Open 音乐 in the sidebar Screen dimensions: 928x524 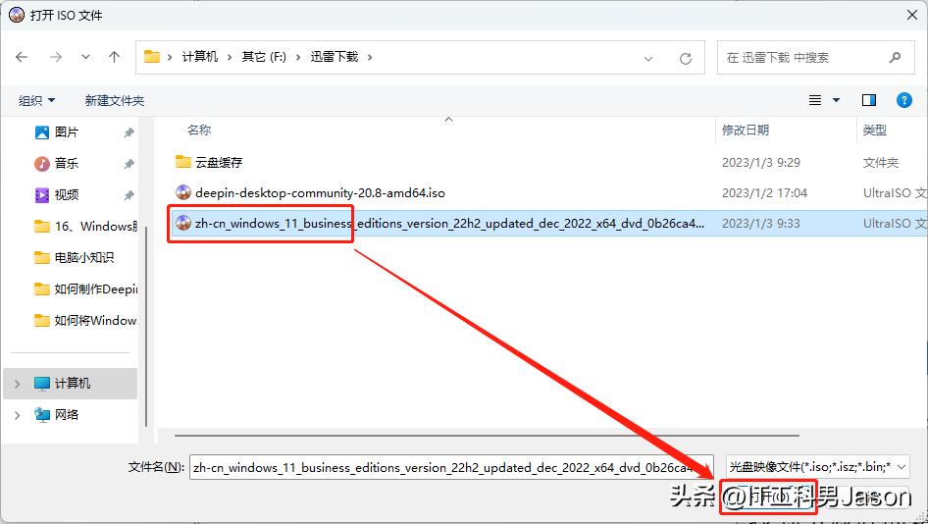pos(67,164)
